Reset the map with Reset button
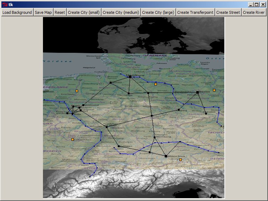The image size is (268, 201). click(60, 12)
